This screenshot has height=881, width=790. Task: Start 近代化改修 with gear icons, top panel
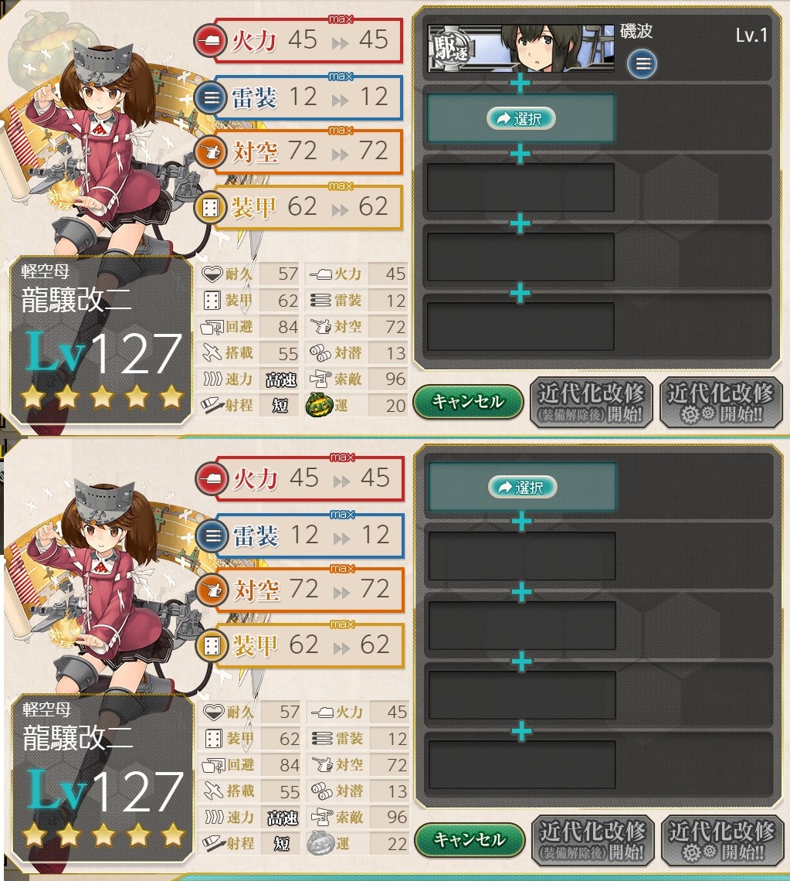(721, 403)
